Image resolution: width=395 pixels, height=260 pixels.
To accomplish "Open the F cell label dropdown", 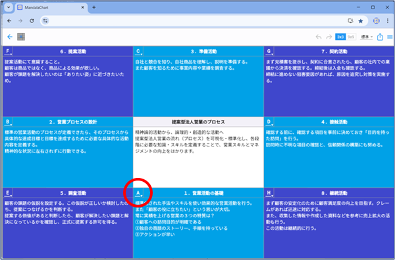I will (9, 51).
